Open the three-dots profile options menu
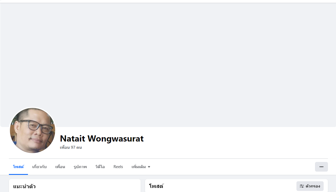The width and height of the screenshot is (336, 192). pos(321,167)
